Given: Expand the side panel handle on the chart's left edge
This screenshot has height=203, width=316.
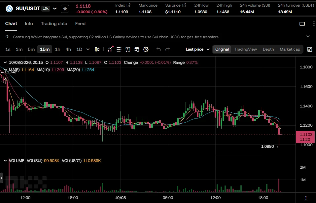Looking at the screenshot, I should [x=2, y=178].
